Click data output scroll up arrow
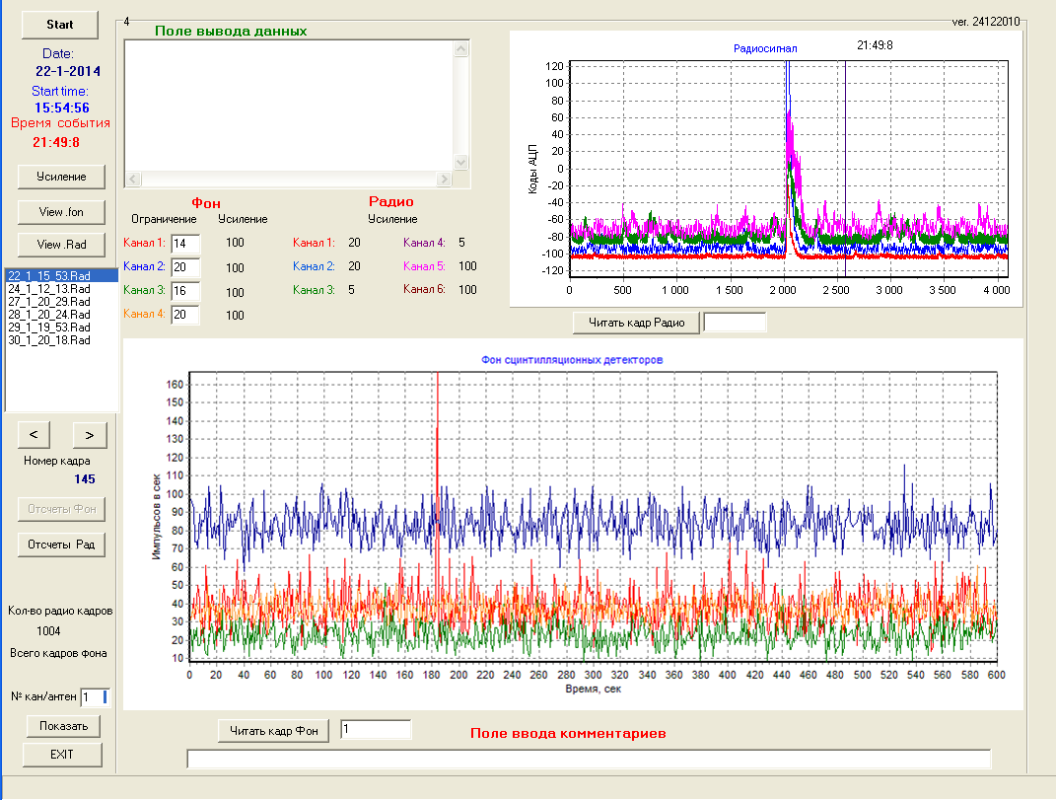1056x800 pixels. click(461, 48)
